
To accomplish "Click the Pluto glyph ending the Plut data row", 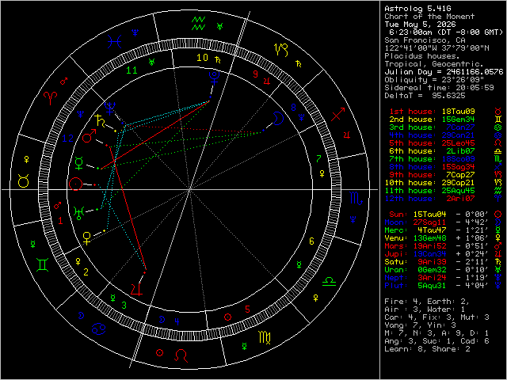I will point(498,286).
